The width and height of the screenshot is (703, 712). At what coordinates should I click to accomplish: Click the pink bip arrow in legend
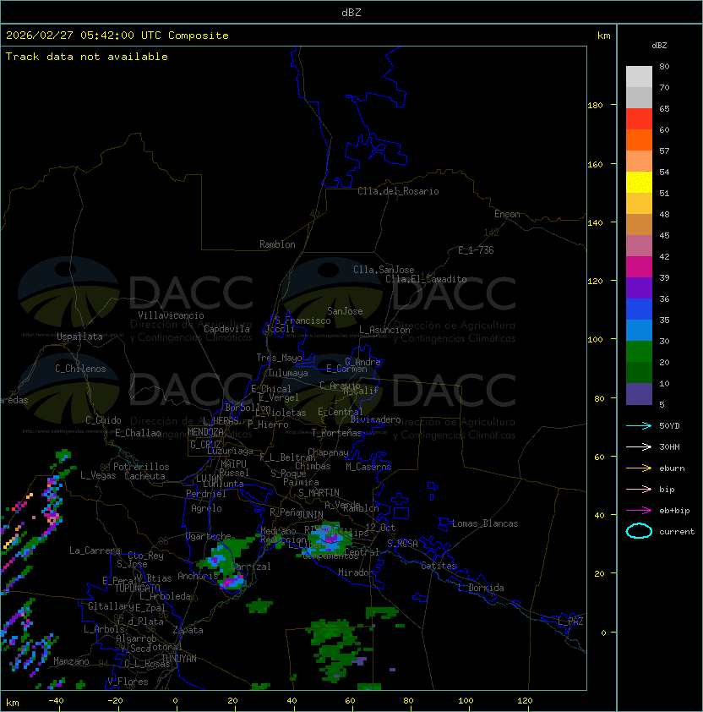pyautogui.click(x=639, y=489)
